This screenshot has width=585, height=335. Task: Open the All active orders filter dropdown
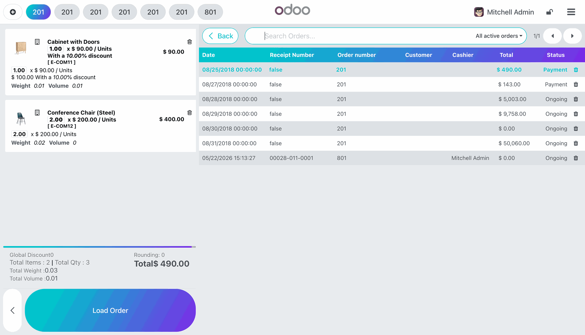tap(499, 36)
